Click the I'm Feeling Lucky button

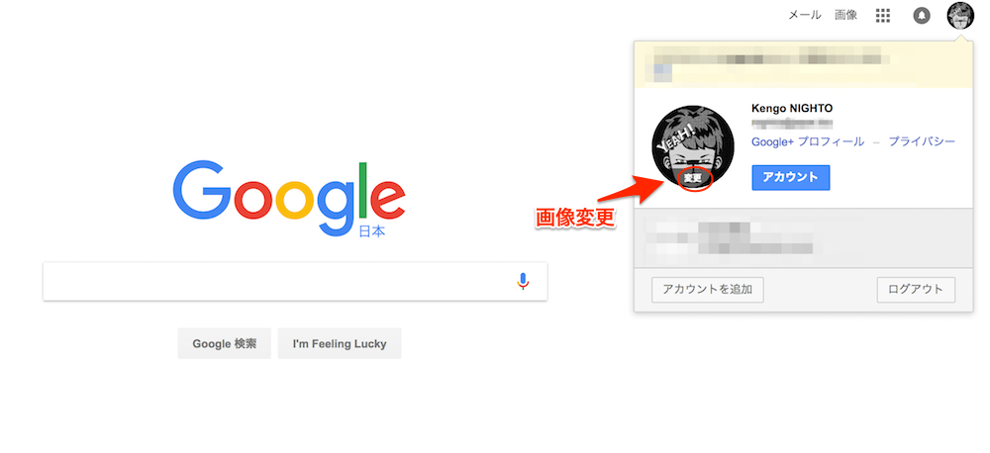pyautogui.click(x=340, y=344)
